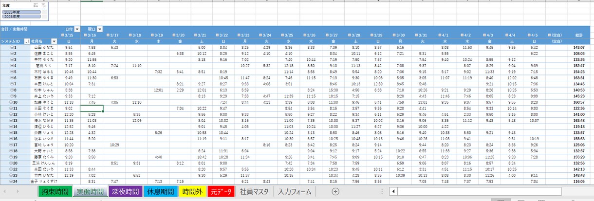Select employee name 佐藤 まこと
This screenshot has width=594, height=201.
[x=44, y=54]
